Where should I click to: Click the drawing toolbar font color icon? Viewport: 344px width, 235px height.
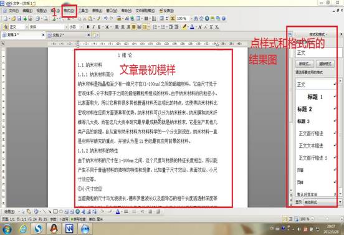(118, 212)
